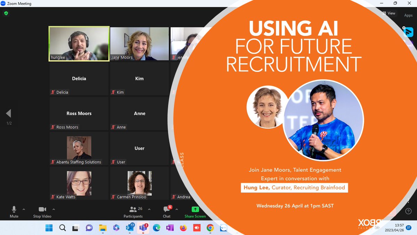417x235 pixels.
Task: Open the Chat panel with 6 unread
Action: click(167, 212)
